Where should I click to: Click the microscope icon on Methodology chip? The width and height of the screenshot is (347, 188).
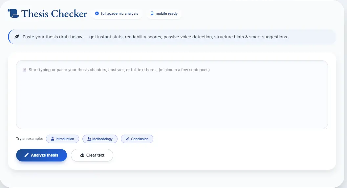89,139
